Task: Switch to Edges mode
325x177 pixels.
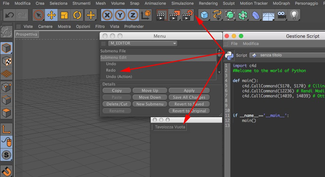Action: click(6, 100)
